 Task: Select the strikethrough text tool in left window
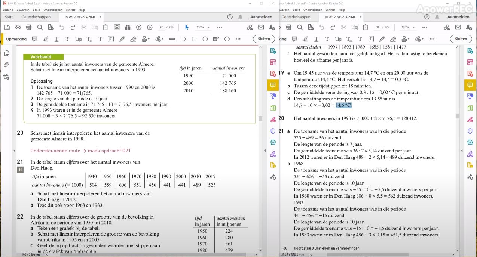pos(67,39)
